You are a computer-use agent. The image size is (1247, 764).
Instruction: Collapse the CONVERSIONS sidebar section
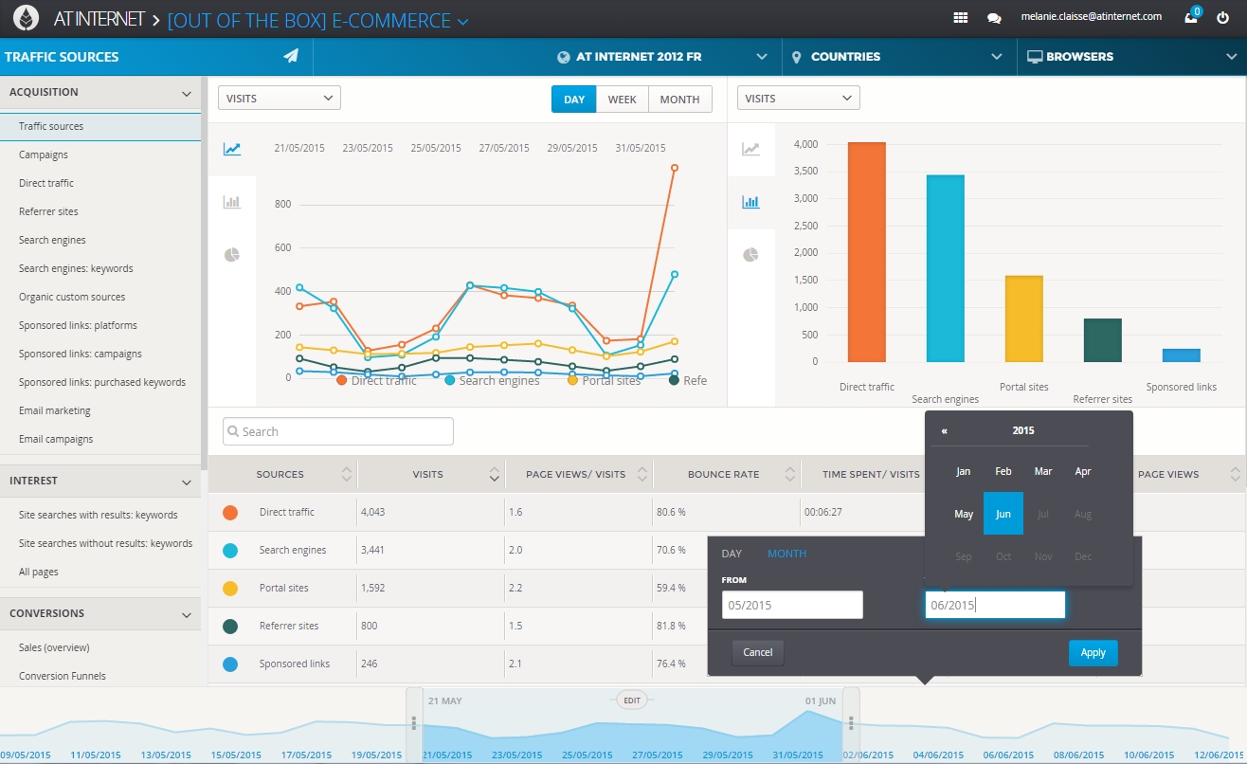(187, 615)
